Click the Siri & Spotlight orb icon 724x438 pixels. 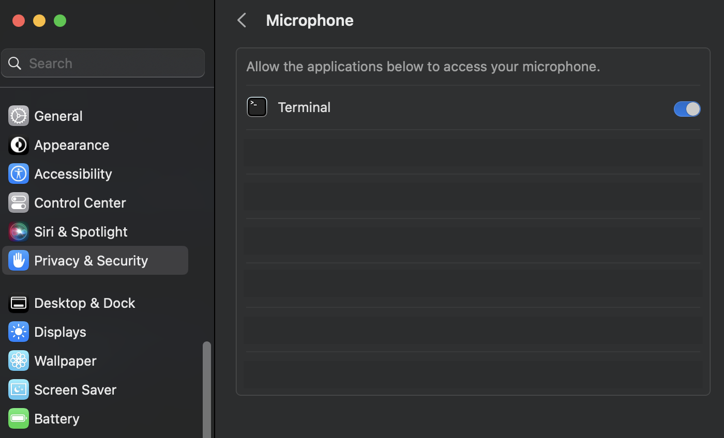(x=19, y=231)
